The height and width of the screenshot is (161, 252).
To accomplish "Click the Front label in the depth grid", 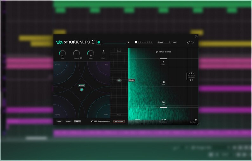I will pos(119,115).
